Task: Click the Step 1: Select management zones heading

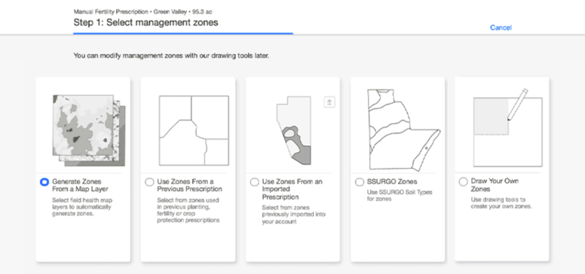Action: [x=146, y=22]
